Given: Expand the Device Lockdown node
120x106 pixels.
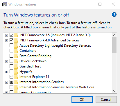Looking at the screenshot, I should point(6,61).
